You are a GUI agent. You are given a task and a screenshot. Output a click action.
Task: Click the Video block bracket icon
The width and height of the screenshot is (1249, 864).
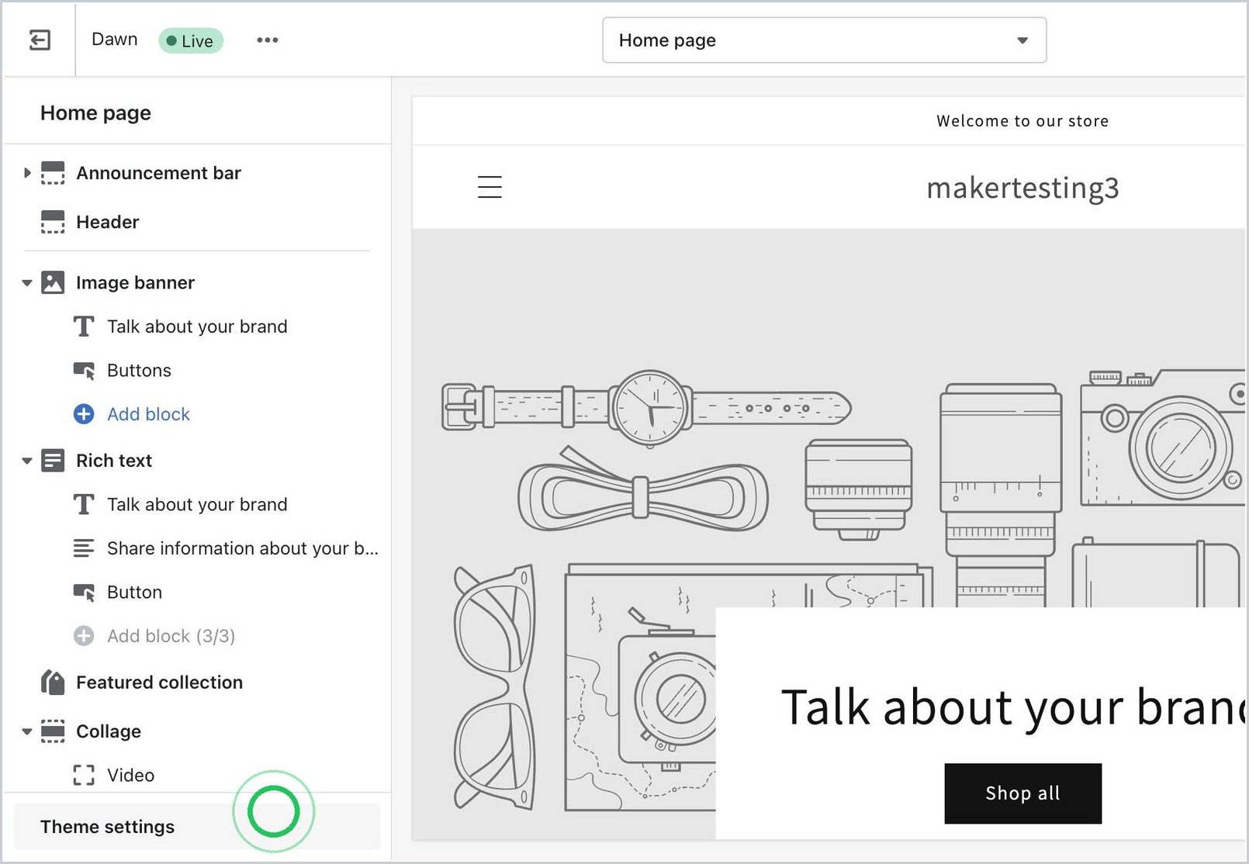coord(84,775)
